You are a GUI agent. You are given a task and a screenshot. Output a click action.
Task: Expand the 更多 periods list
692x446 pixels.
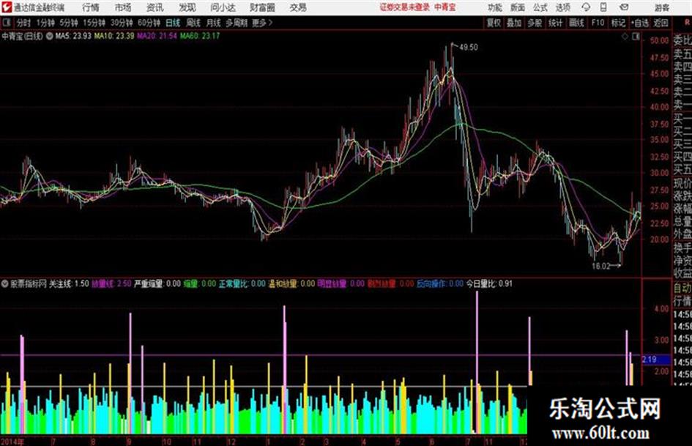[262, 23]
